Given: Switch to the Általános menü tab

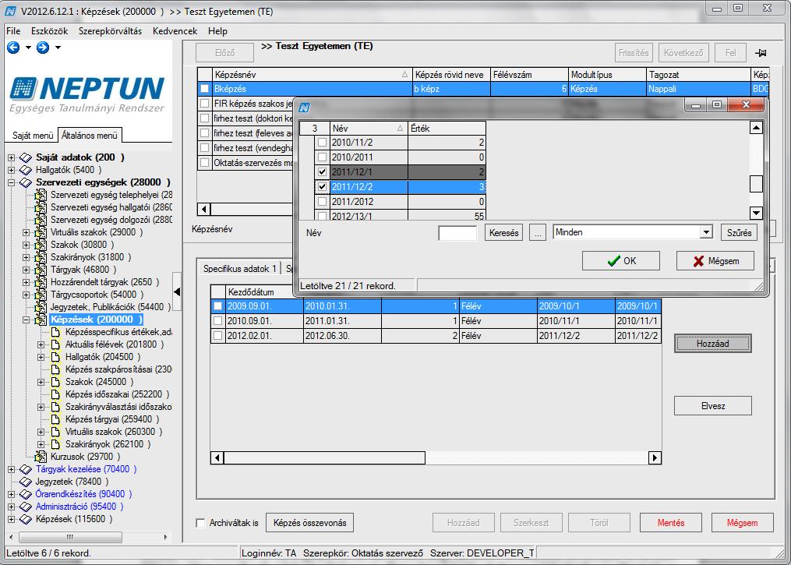Looking at the screenshot, I should coord(90,135).
